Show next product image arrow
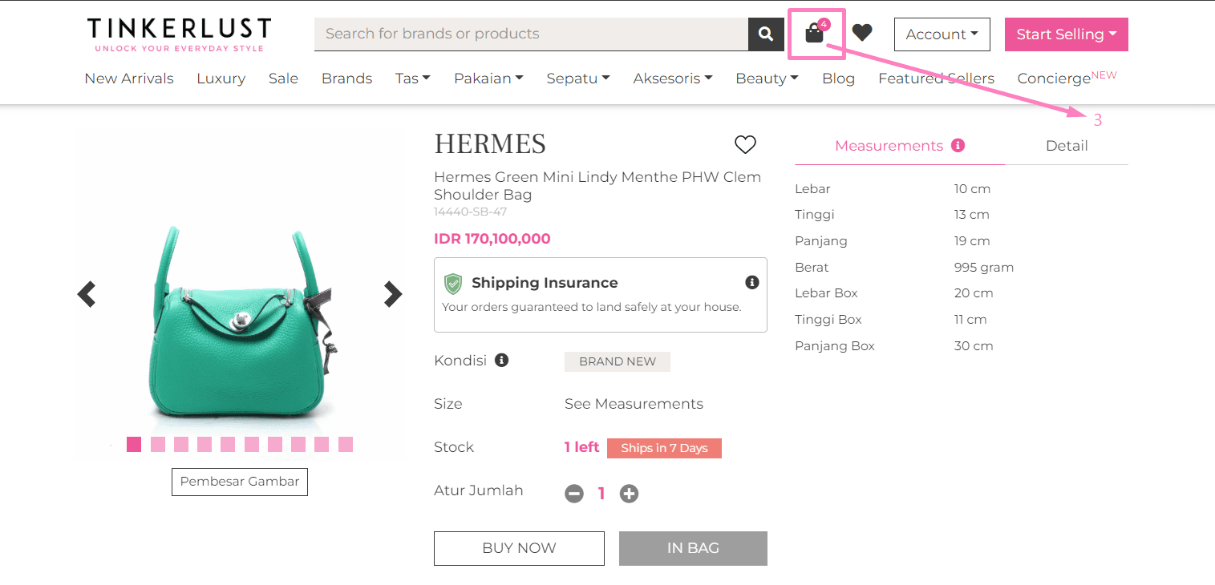The width and height of the screenshot is (1215, 585). click(x=392, y=294)
